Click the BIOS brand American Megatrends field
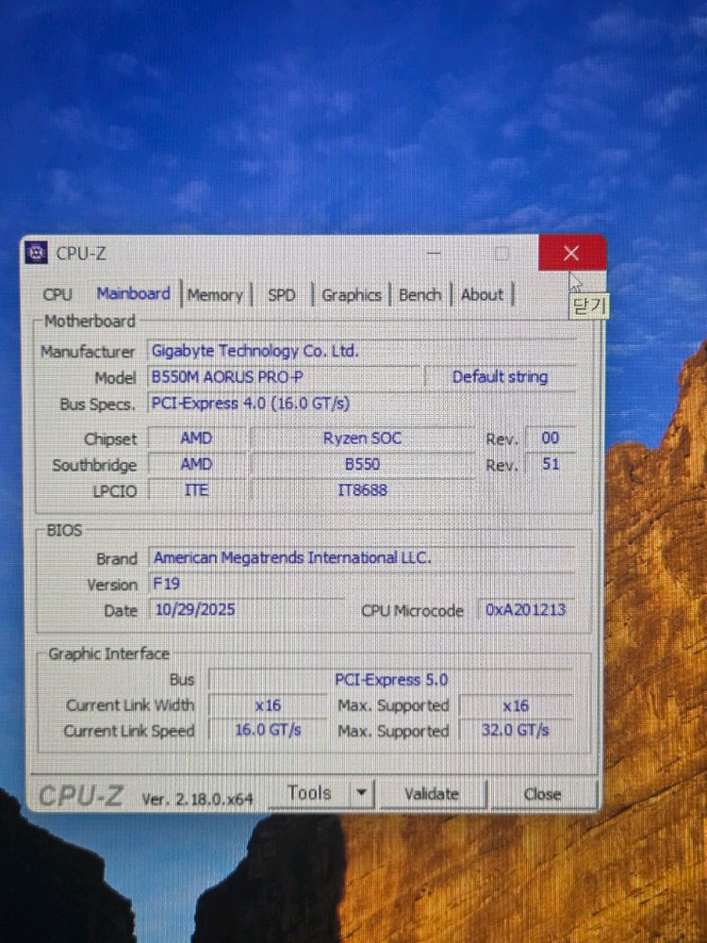The image size is (707, 943). pyautogui.click(x=361, y=558)
